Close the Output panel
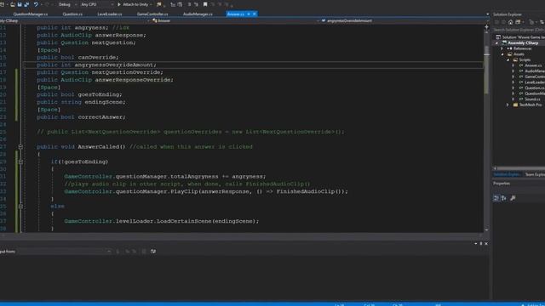Image resolution: width=545 pixels, height=306 pixels. pyautogui.click(x=486, y=244)
